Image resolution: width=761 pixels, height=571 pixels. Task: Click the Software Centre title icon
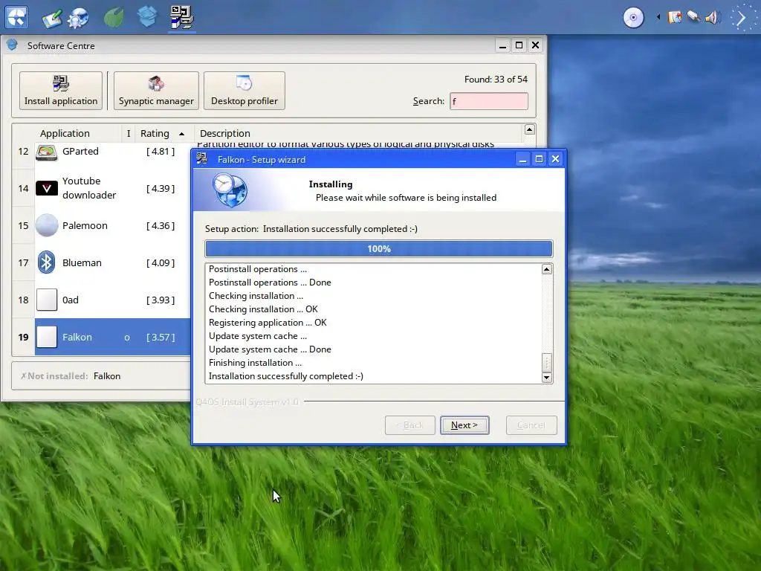tap(12, 45)
